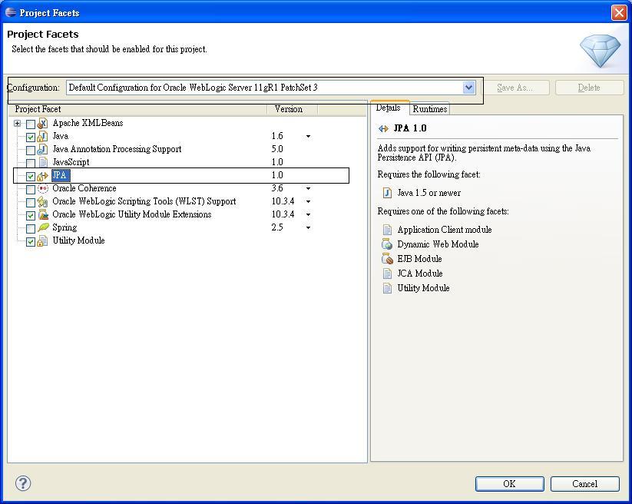
Task: Click the JCA Module icon
Action: pyautogui.click(x=387, y=274)
